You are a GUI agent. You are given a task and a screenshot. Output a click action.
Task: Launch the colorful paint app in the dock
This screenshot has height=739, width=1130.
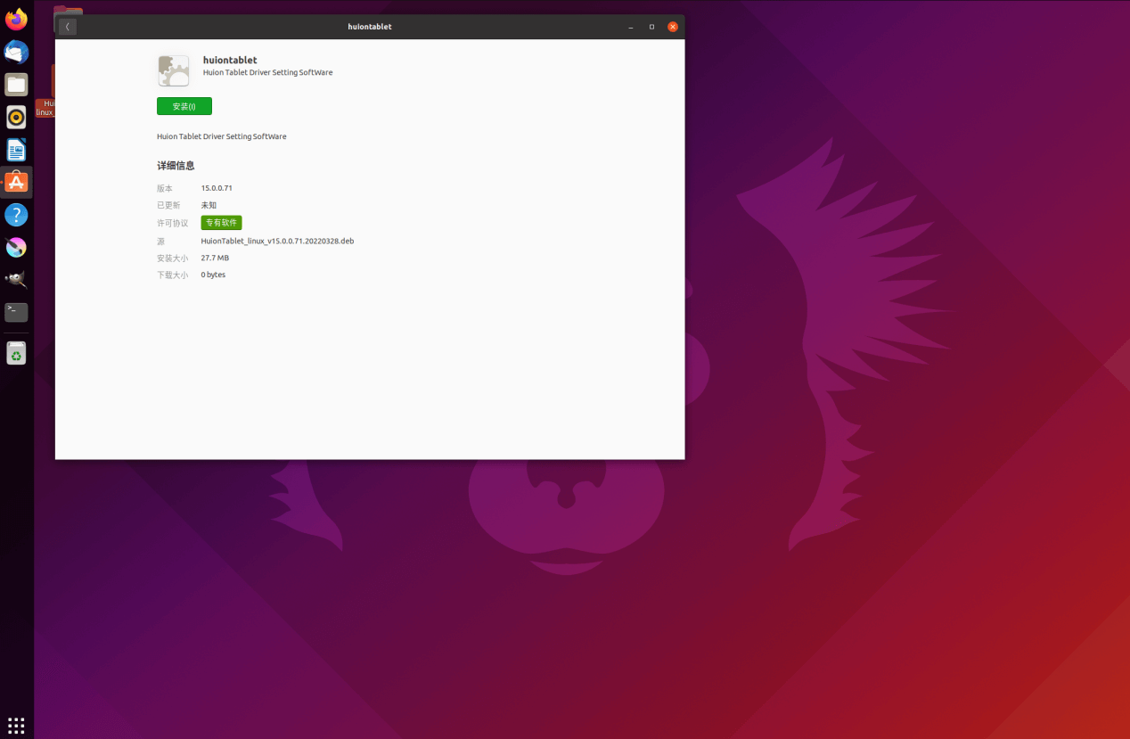coord(16,247)
